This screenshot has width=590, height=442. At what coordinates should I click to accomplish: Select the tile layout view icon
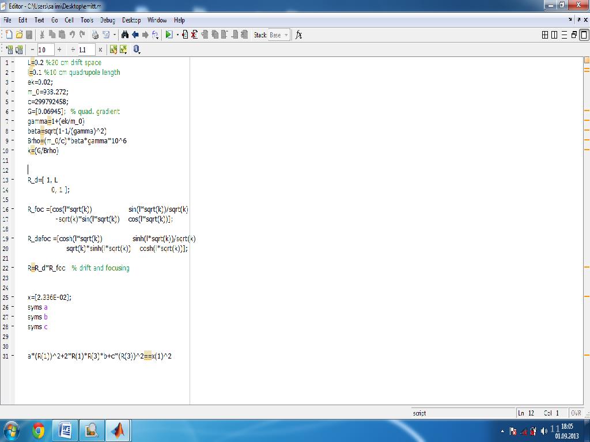pos(545,35)
